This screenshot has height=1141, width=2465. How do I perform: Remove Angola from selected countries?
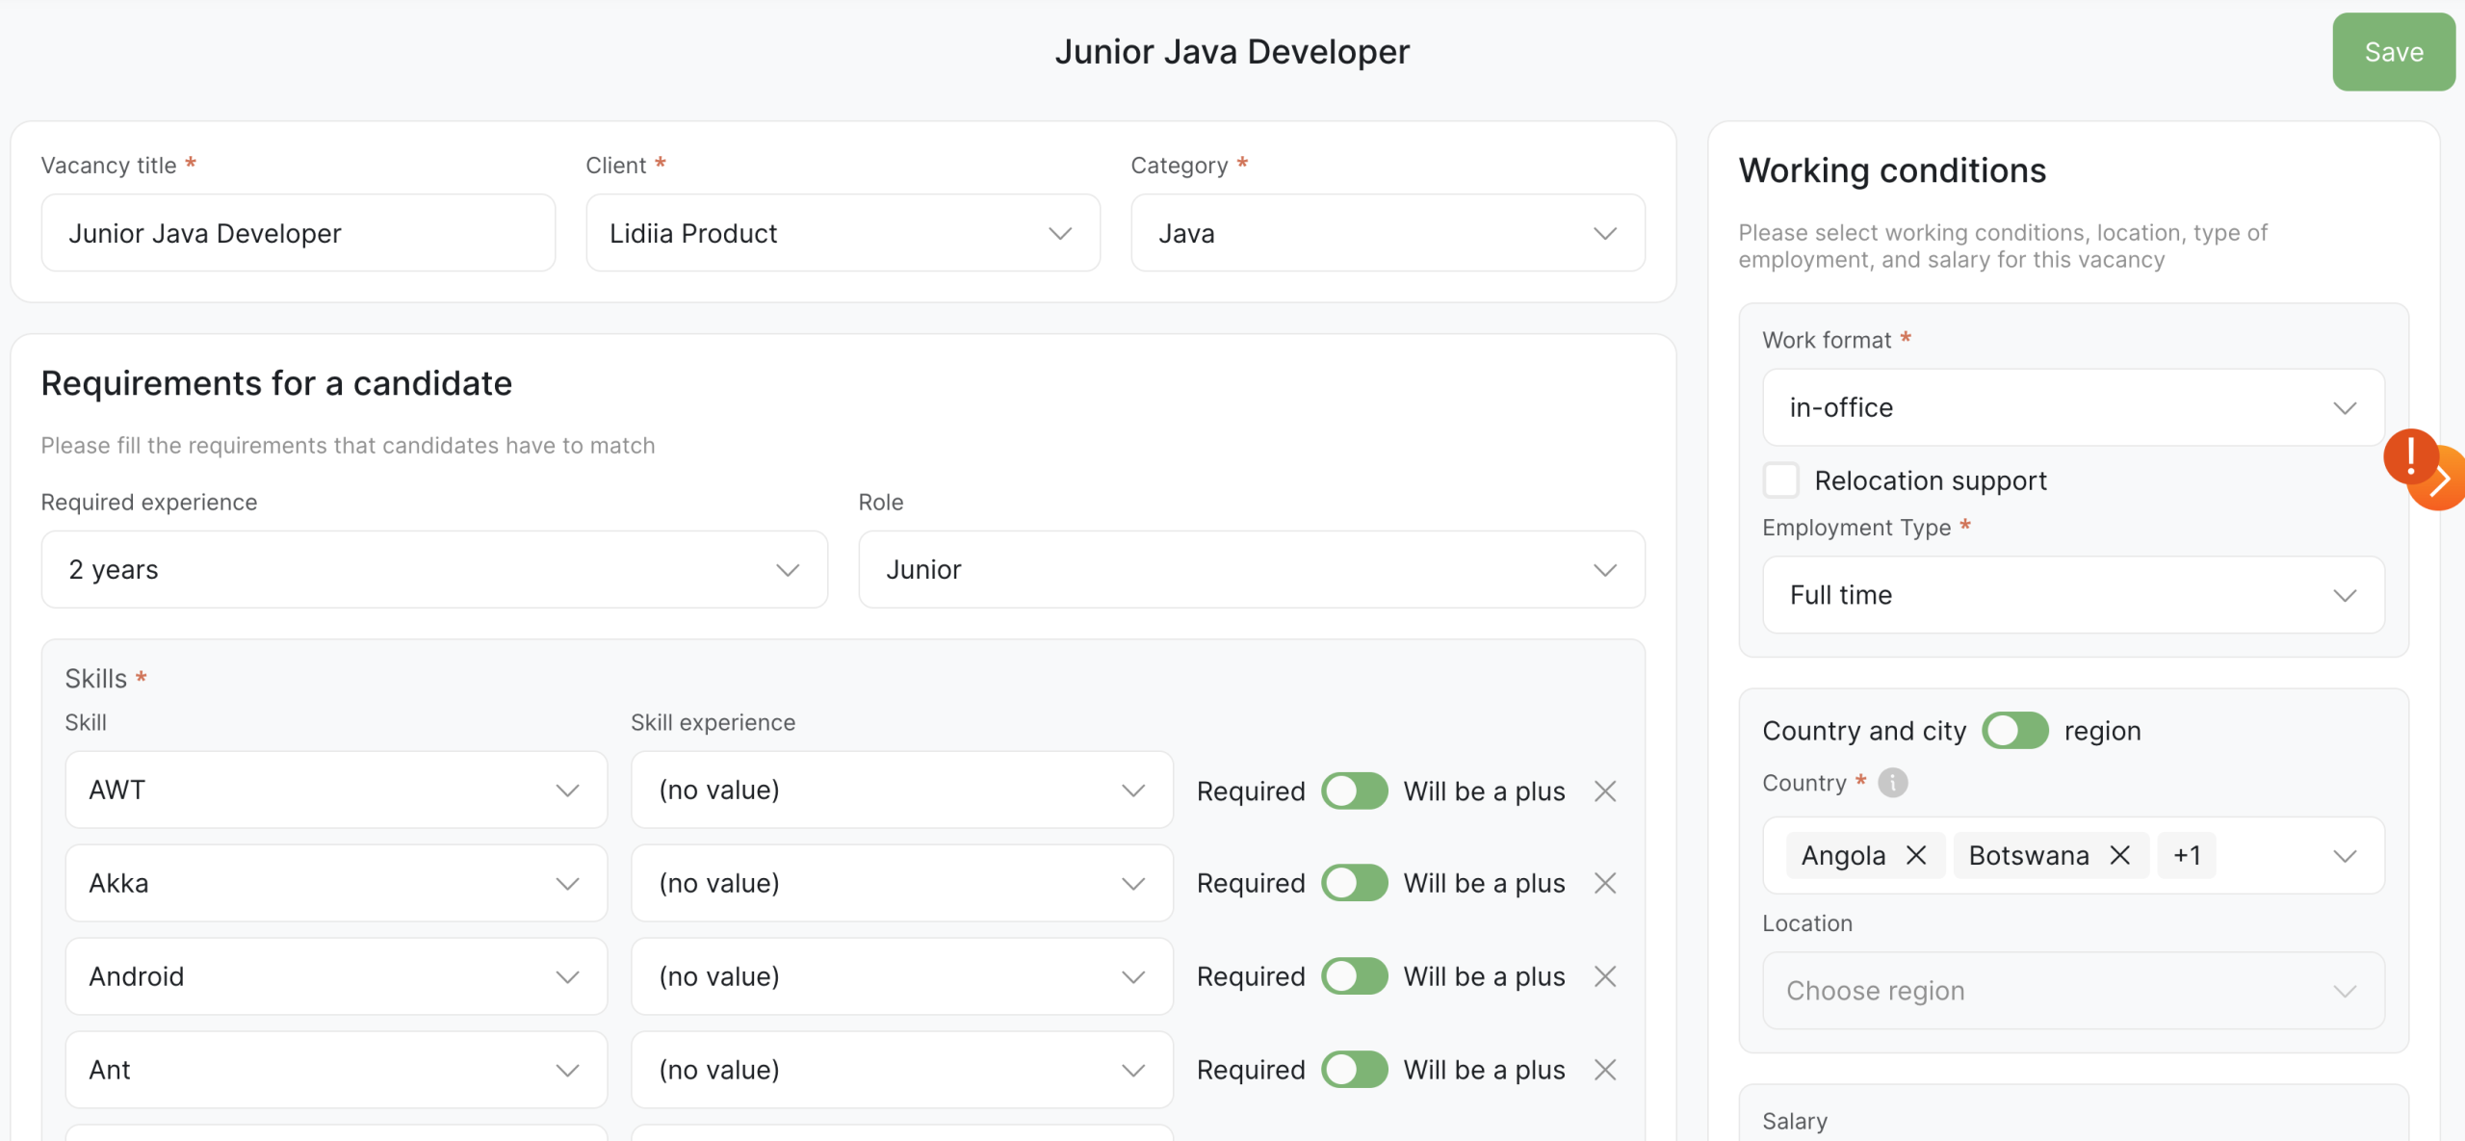pyautogui.click(x=1916, y=855)
